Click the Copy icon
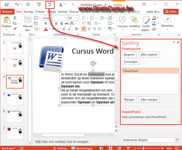The height and width of the screenshot is (150, 182). click(x=15, y=23)
